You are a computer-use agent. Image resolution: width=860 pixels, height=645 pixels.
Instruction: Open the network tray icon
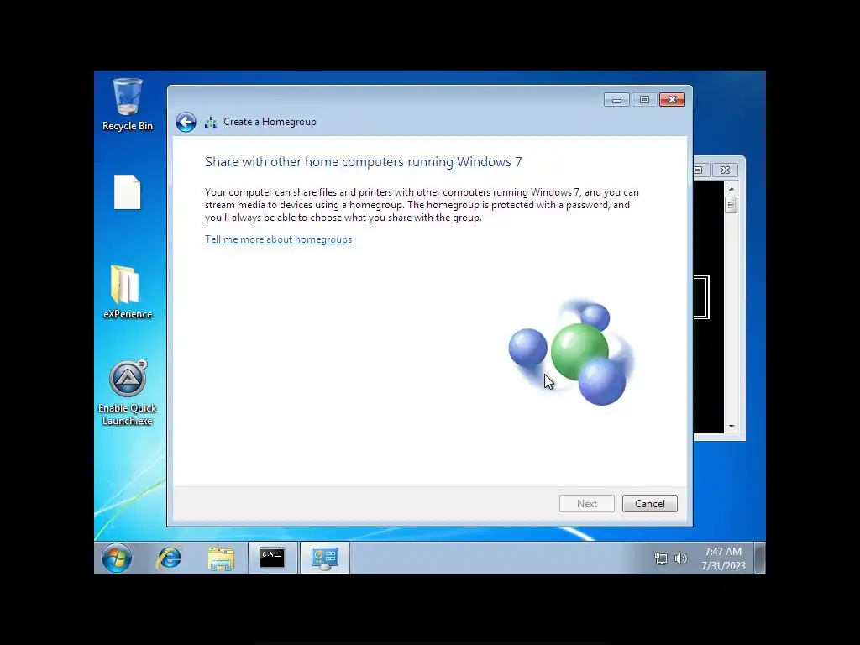point(660,558)
